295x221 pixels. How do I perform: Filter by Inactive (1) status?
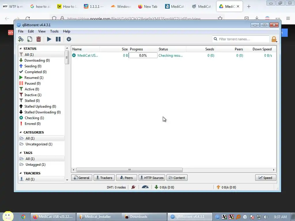(x=41, y=95)
